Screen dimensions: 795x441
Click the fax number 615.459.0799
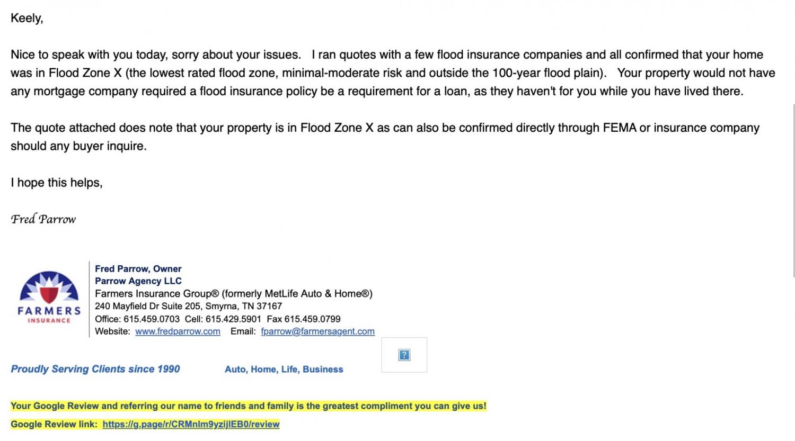(x=312, y=319)
